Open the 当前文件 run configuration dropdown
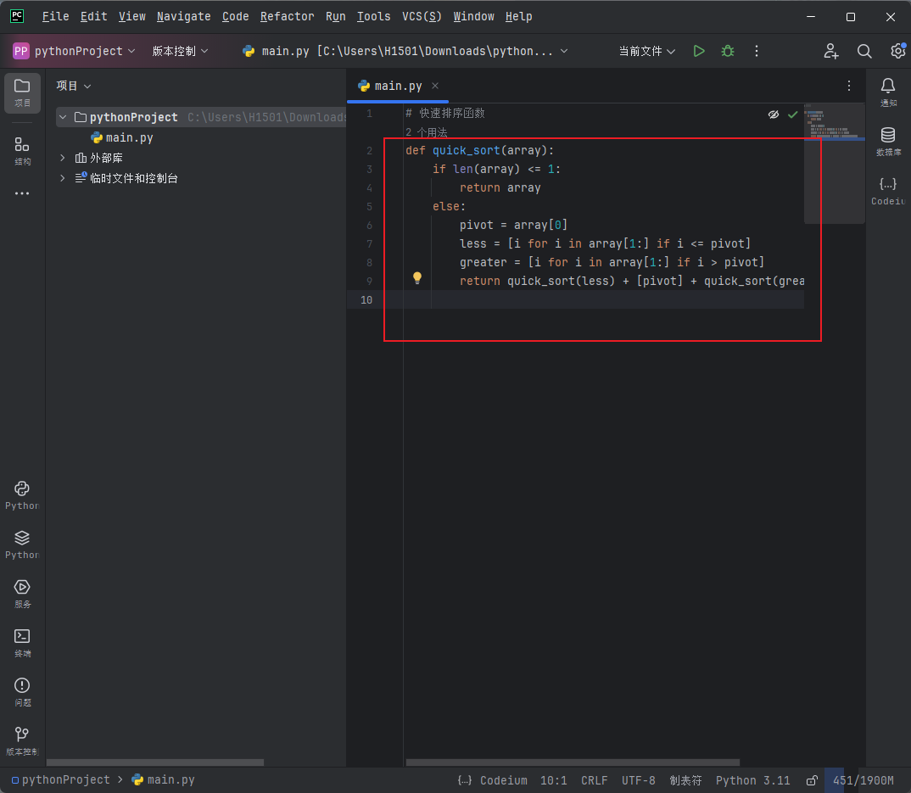The height and width of the screenshot is (793, 911). (647, 51)
